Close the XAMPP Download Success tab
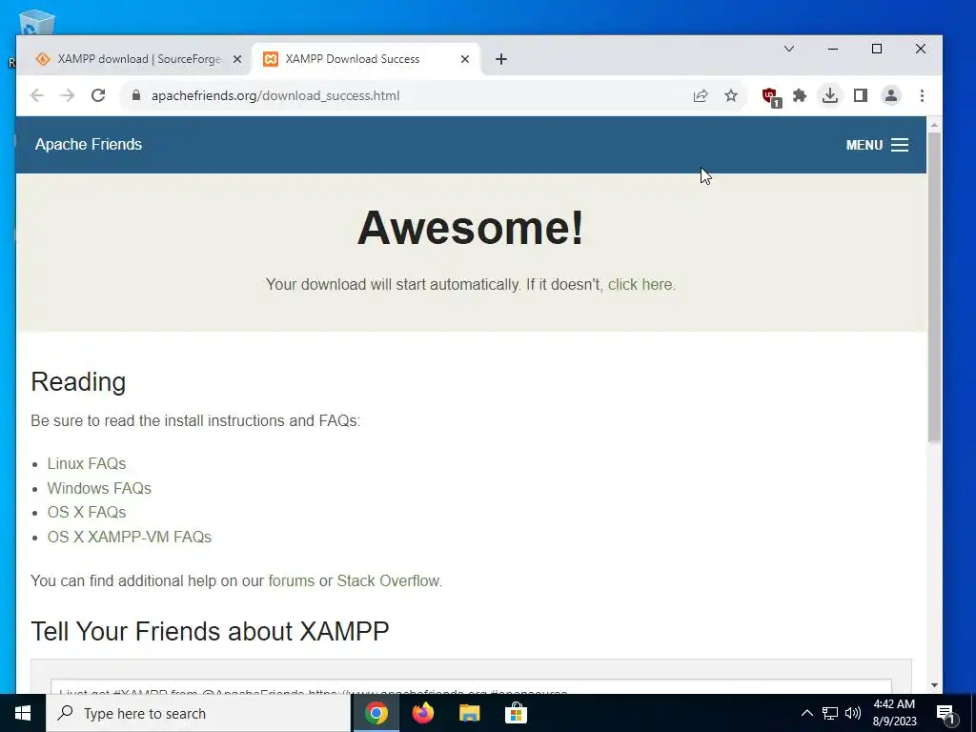This screenshot has width=976, height=732. pyautogui.click(x=465, y=59)
